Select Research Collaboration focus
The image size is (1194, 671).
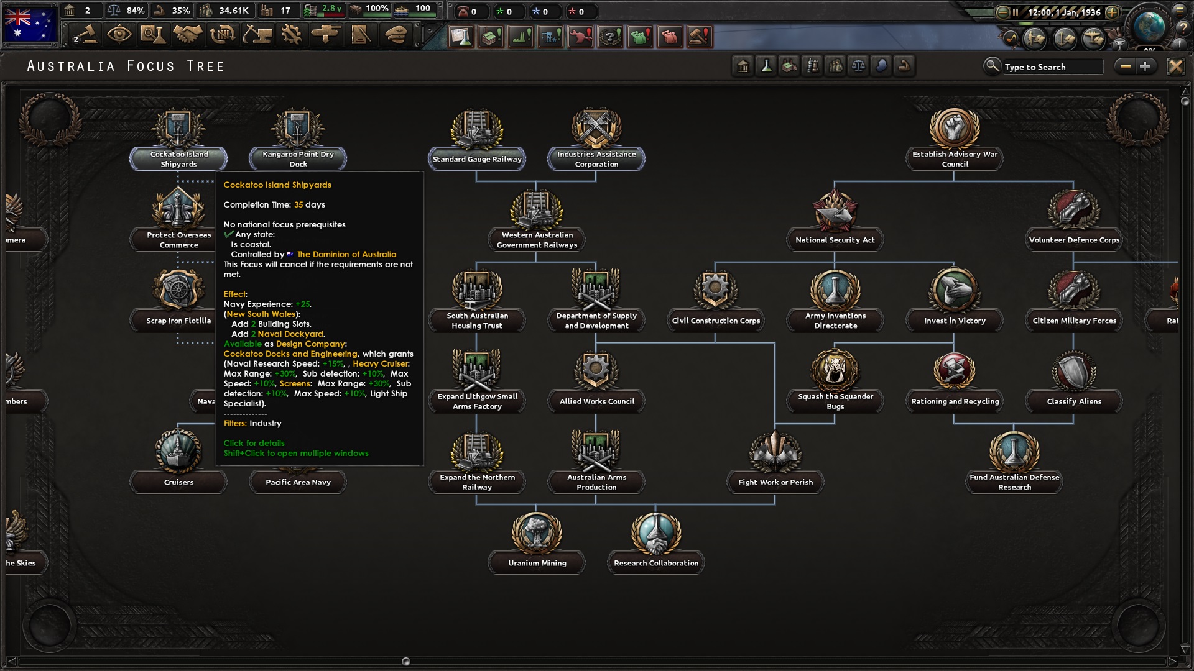[x=656, y=544]
